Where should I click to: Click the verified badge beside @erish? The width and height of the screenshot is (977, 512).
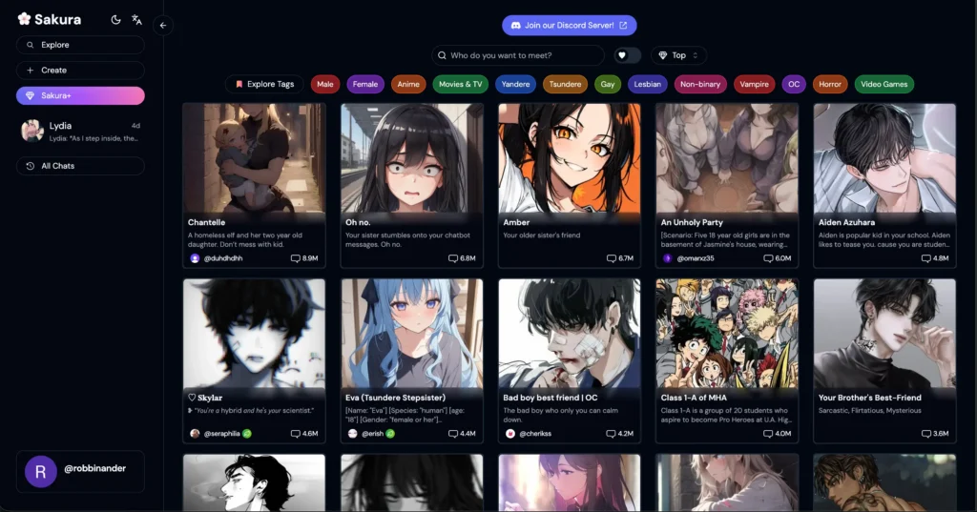(390, 434)
